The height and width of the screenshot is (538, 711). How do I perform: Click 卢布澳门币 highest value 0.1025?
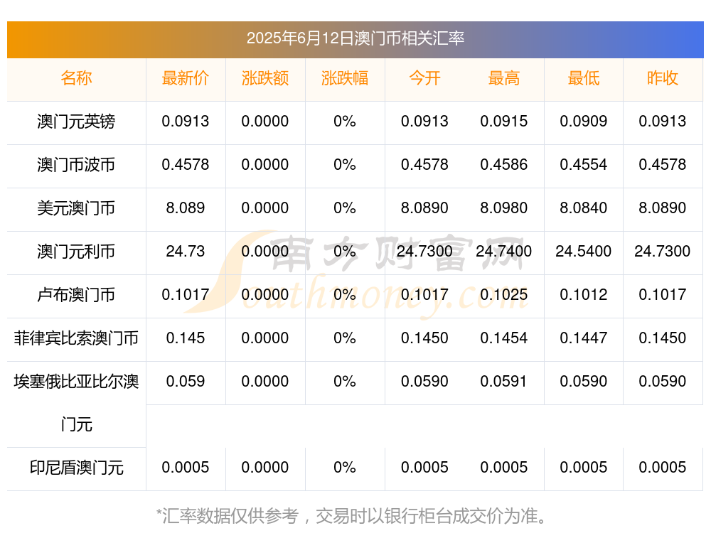tap(504, 295)
